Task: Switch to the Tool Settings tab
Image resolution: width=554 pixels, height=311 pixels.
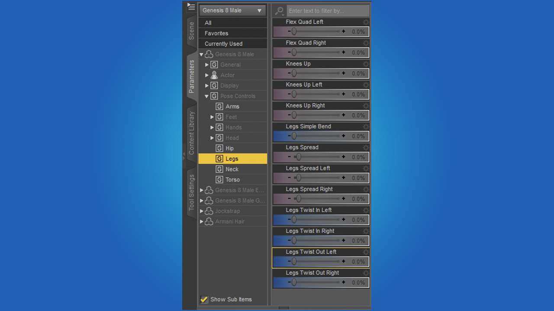Action: click(x=191, y=193)
